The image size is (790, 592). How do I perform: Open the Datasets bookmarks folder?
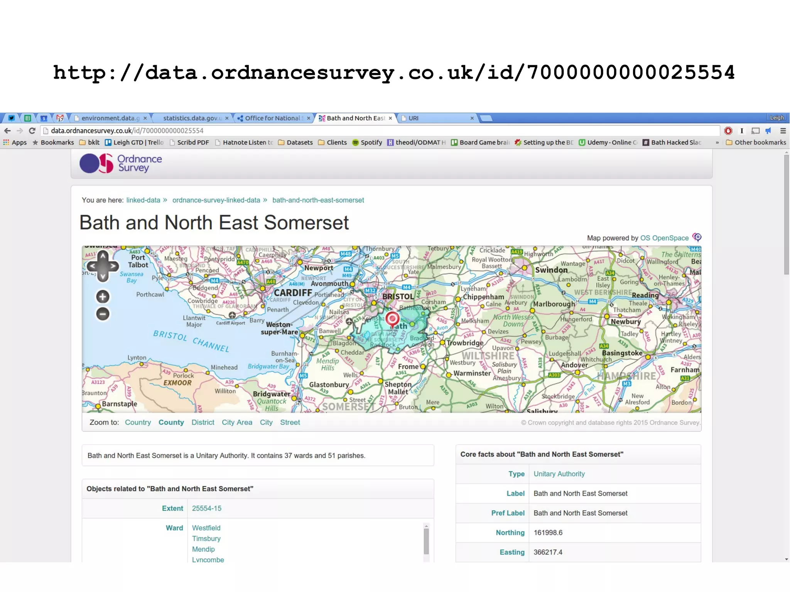[295, 143]
